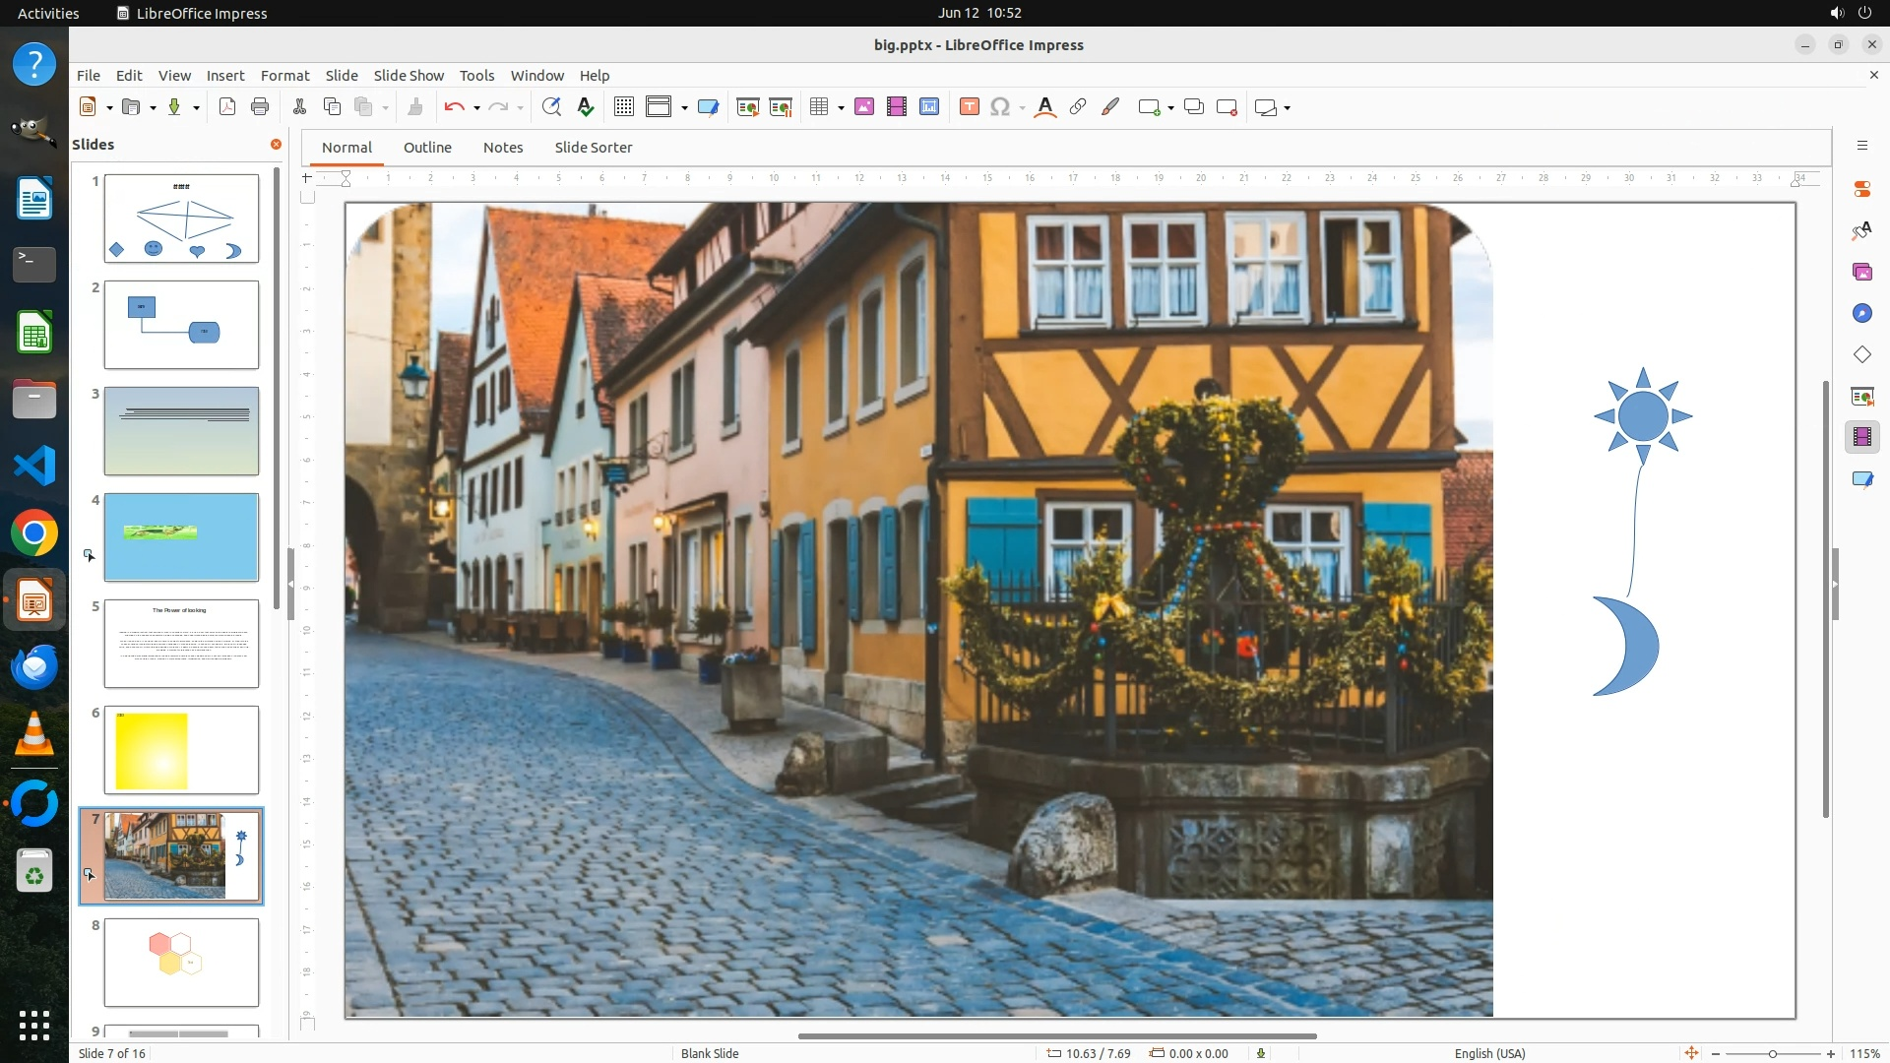Open Insert Special Character icon
The height and width of the screenshot is (1063, 1890).
pos(1000,107)
